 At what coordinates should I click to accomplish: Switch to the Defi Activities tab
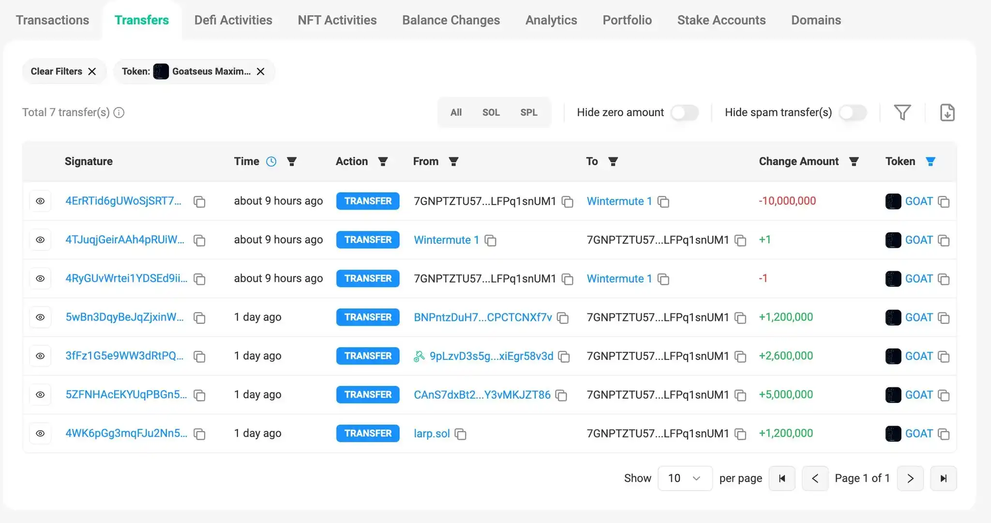pos(233,20)
